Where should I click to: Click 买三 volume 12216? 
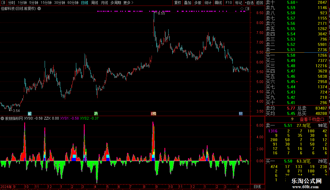click(321, 66)
